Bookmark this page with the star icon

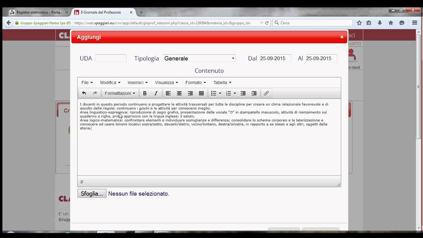pos(359,23)
